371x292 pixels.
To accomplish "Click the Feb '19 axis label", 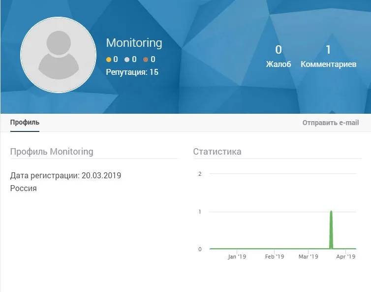I will click(275, 257).
